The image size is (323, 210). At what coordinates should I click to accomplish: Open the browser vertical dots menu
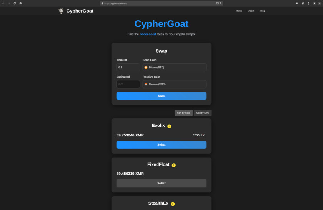tap(308, 3)
